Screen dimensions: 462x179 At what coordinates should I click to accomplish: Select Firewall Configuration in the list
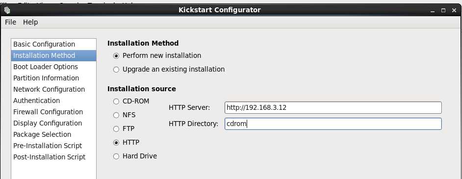pos(53,112)
